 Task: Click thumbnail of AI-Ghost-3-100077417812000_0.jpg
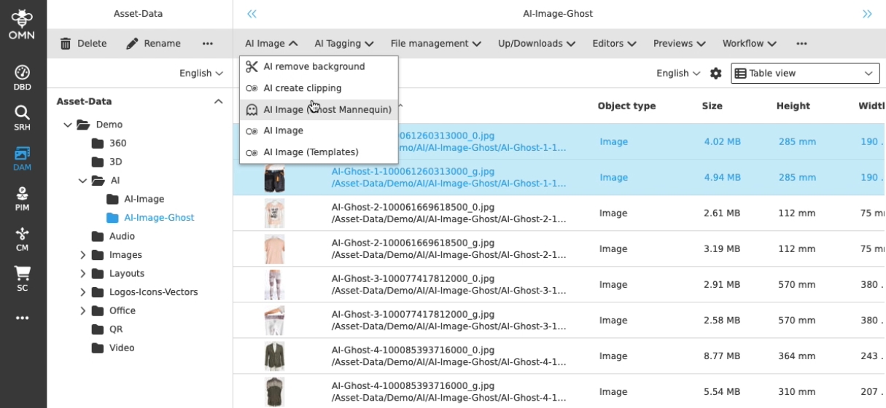coord(274,285)
